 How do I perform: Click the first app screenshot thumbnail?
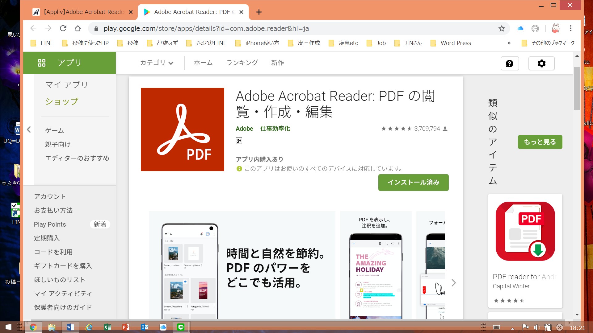coord(242,265)
